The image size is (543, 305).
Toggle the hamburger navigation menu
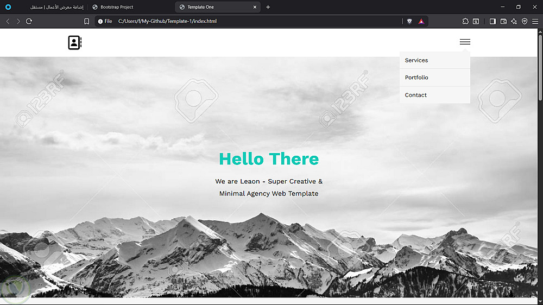click(465, 42)
